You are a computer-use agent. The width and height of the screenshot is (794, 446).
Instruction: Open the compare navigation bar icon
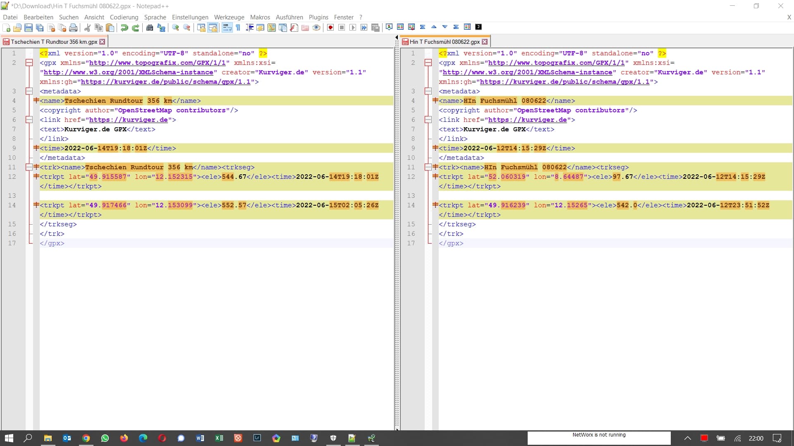click(x=467, y=27)
